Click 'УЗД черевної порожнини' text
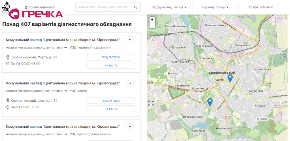 (x=90, y=47)
